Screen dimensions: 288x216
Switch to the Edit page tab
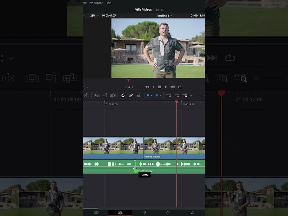pyautogui.click(x=120, y=213)
